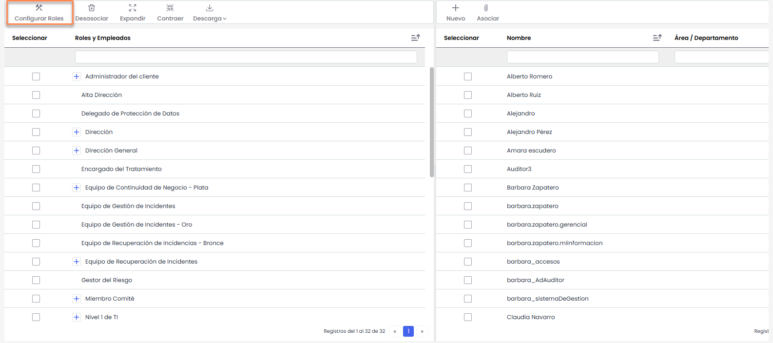This screenshot has height=343, width=773.
Task: Go to the next roles page
Action: click(x=422, y=331)
